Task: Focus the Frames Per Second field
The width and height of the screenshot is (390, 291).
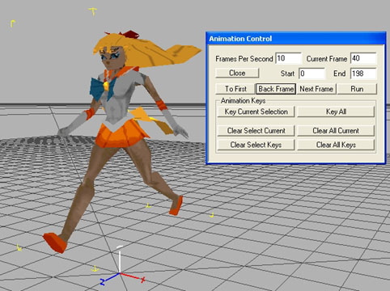Action: tap(288, 58)
